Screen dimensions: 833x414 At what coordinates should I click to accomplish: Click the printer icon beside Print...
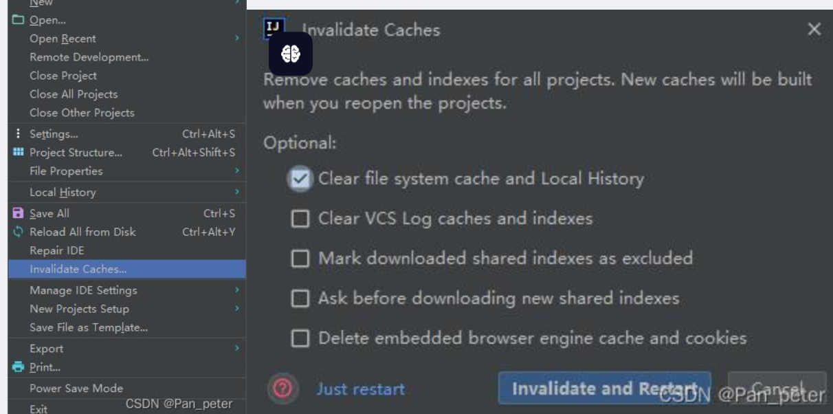[18, 367]
